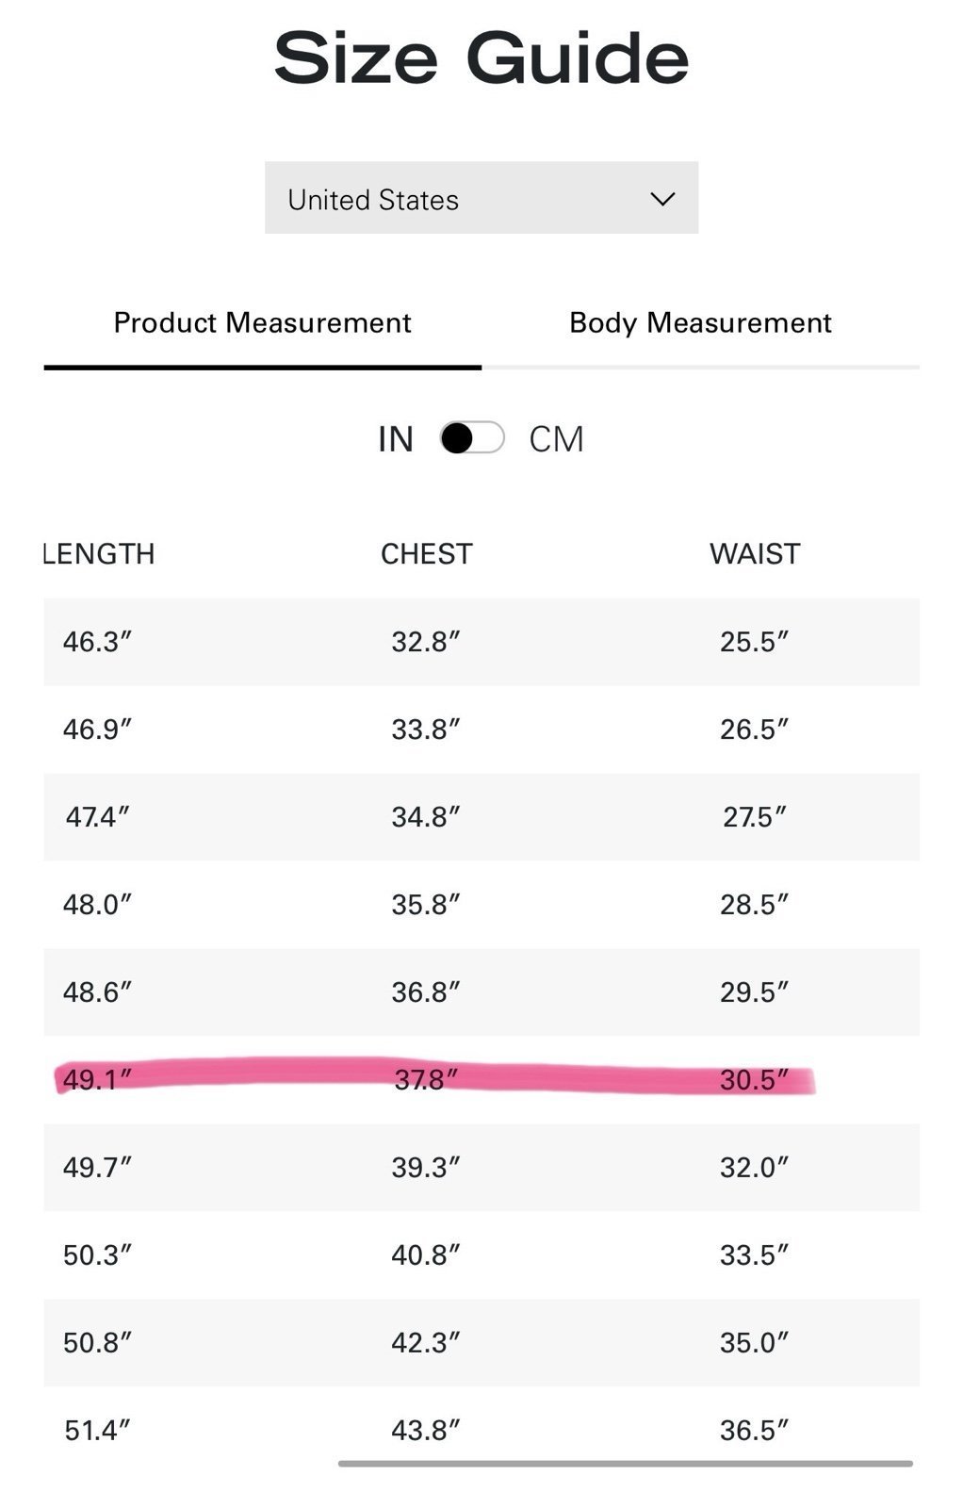Click the Size Guide heading

[x=481, y=58]
